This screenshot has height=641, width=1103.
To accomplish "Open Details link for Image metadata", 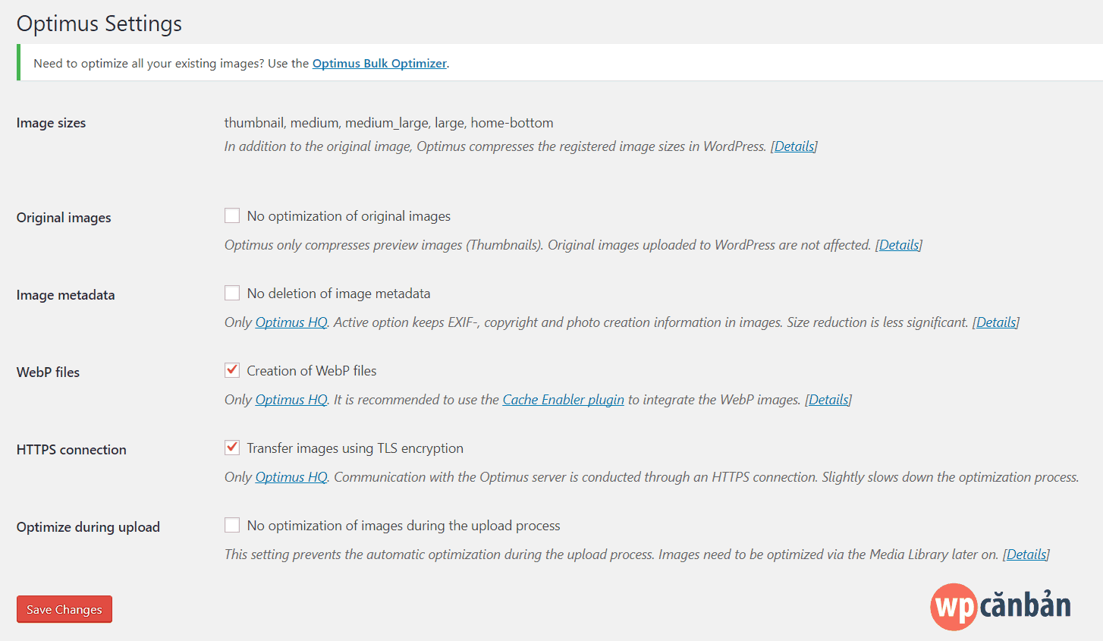I will coord(996,322).
